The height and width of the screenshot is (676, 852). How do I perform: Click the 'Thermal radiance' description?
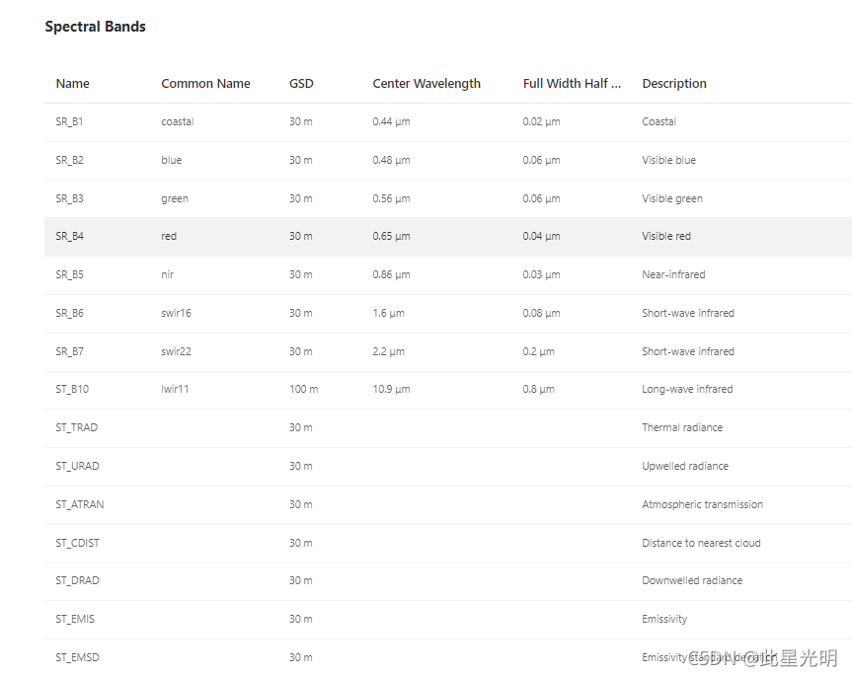682,427
